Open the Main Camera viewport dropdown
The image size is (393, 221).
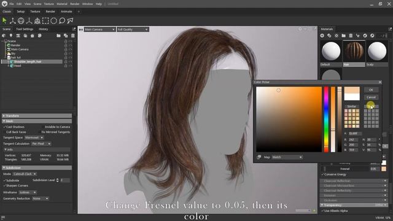click(99, 29)
